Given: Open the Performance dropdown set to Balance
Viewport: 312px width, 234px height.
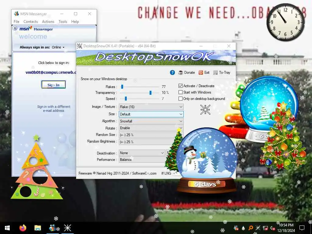Looking at the screenshot, I should [143, 160].
